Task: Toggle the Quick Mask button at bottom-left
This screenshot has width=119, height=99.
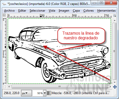Action: 4,87
